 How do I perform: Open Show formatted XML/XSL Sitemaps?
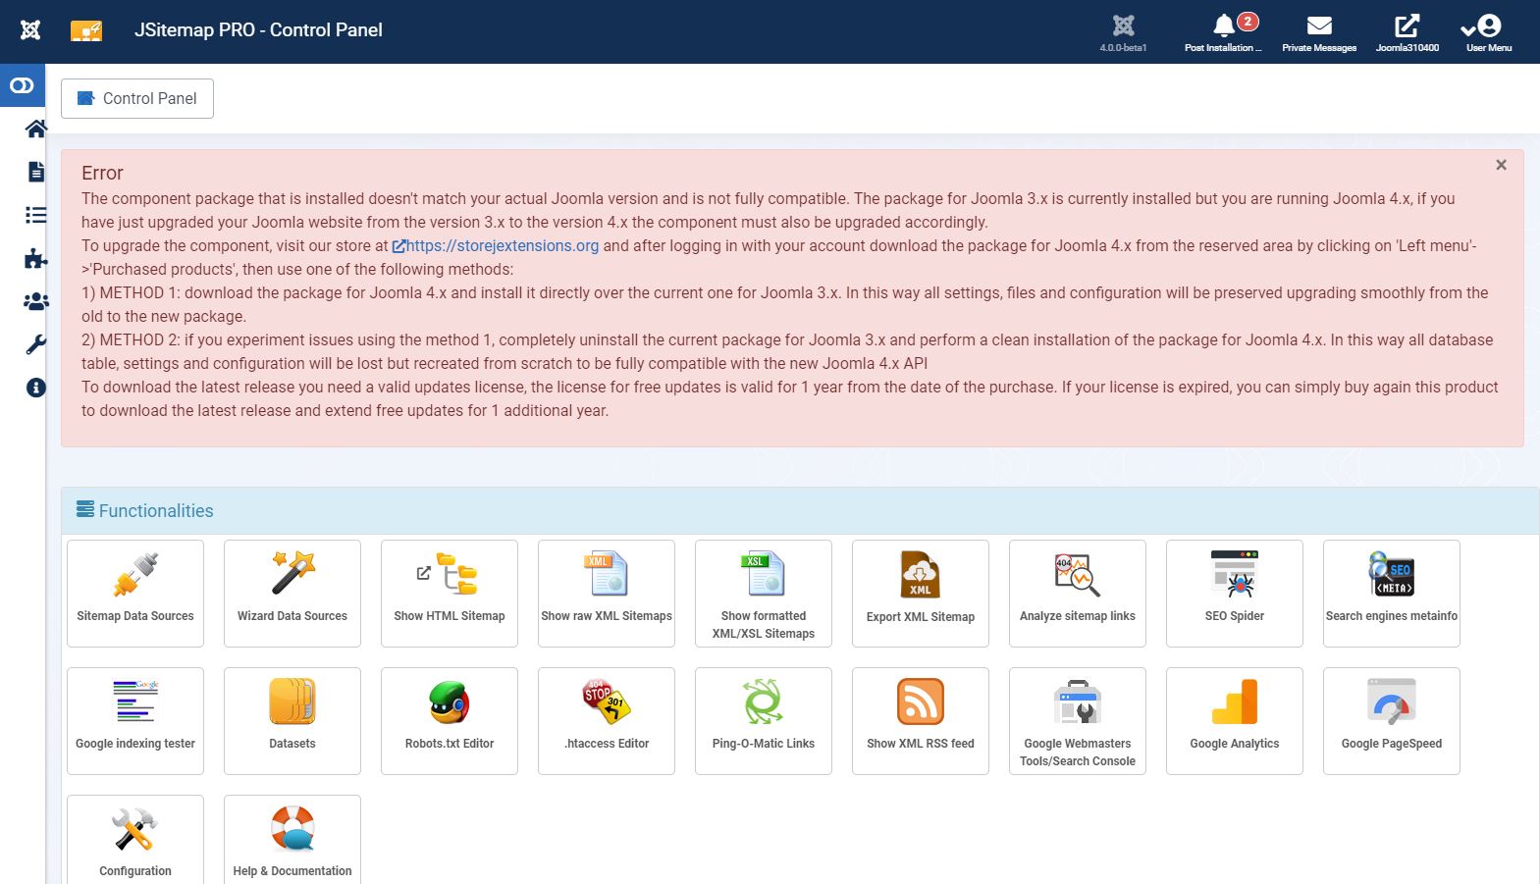point(764,594)
